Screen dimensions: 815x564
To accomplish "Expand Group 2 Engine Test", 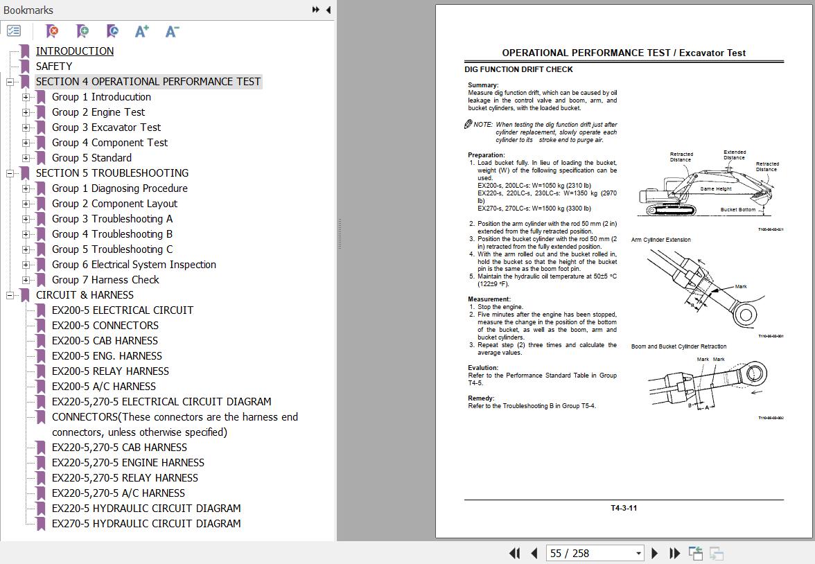I will click(26, 112).
